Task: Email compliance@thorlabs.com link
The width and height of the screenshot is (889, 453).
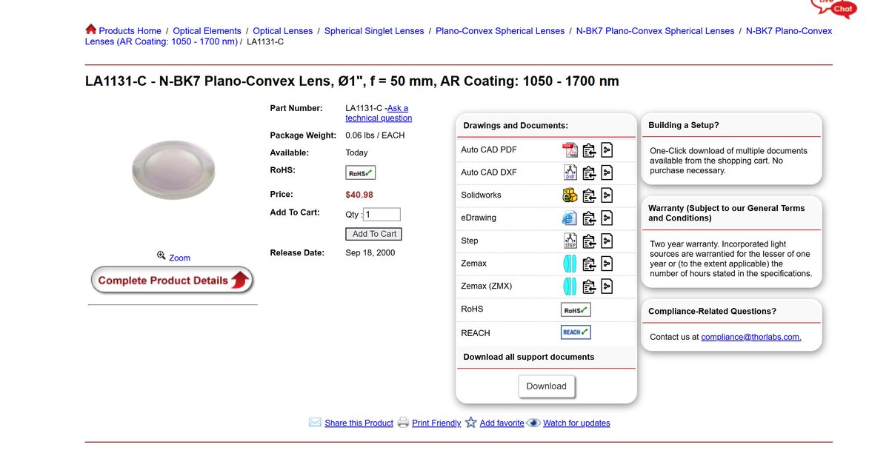Action: 751,337
